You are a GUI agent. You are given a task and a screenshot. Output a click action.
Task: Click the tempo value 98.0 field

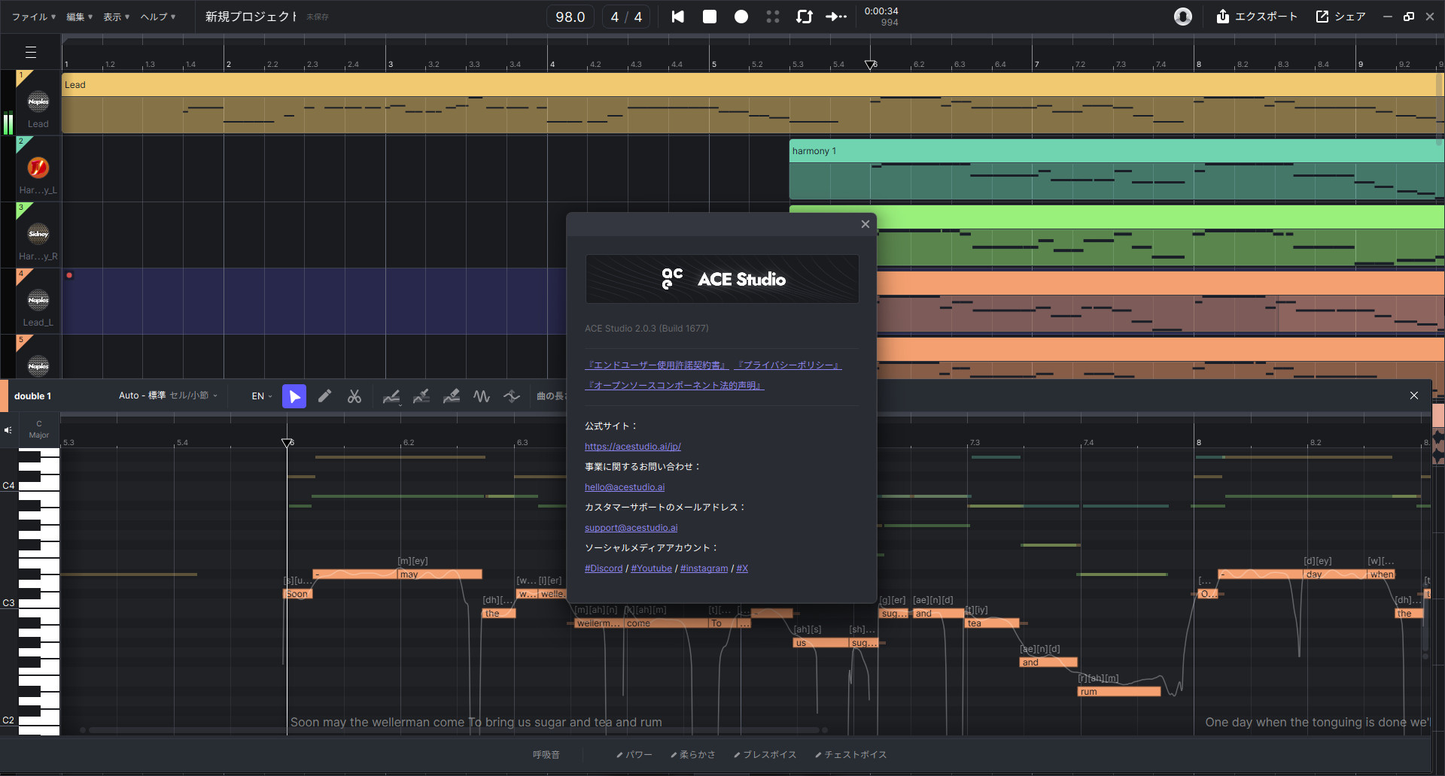tap(570, 17)
